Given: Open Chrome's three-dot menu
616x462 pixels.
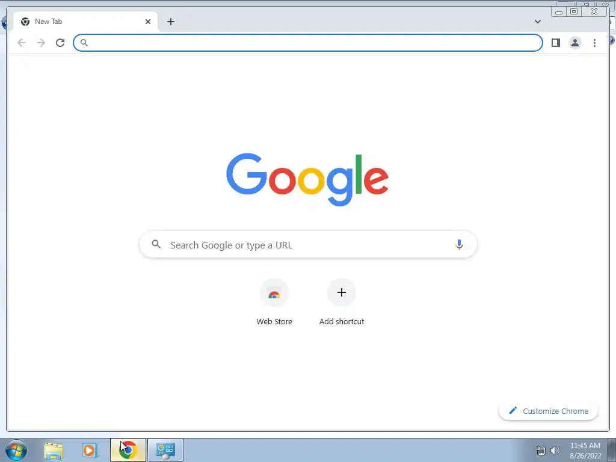Looking at the screenshot, I should [594, 43].
